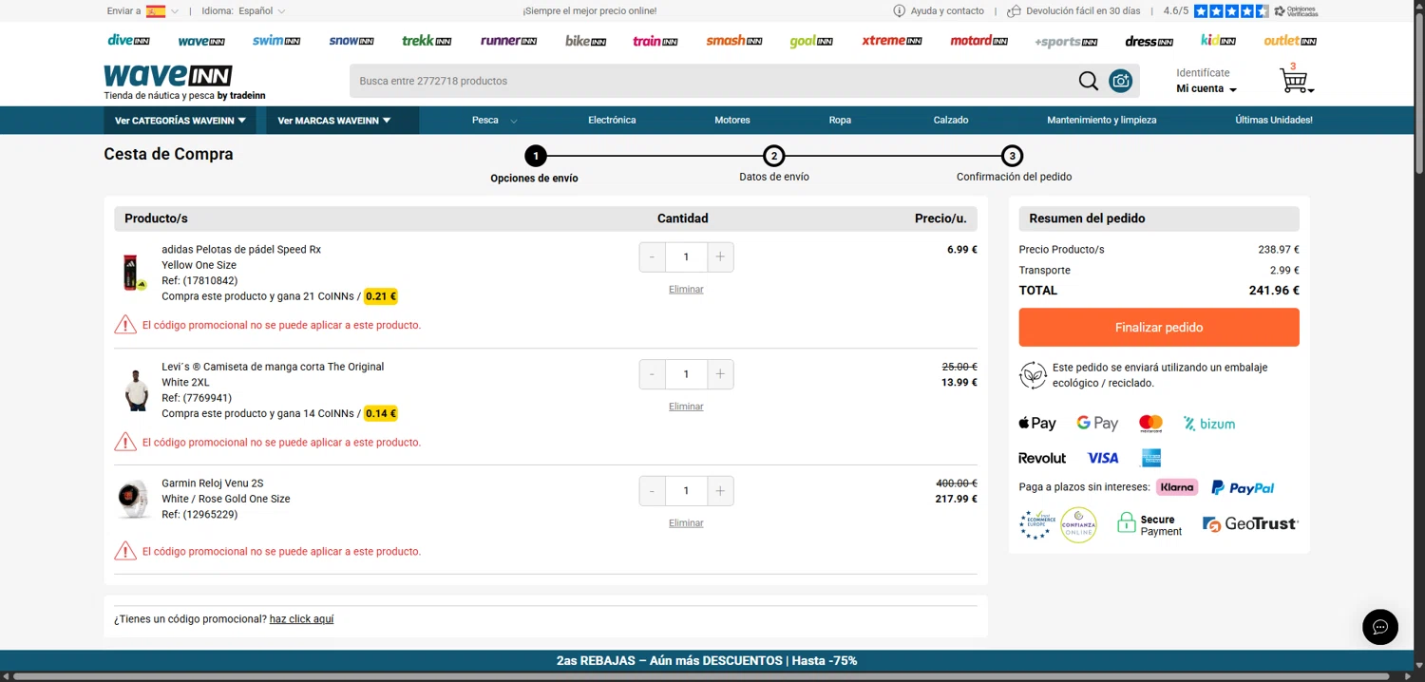Screen dimensions: 1425x682
Task: Click the Klarna payment logo
Action: point(1177,487)
